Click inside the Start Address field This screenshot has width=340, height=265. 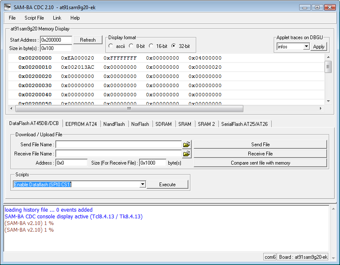pyautogui.click(x=56, y=40)
